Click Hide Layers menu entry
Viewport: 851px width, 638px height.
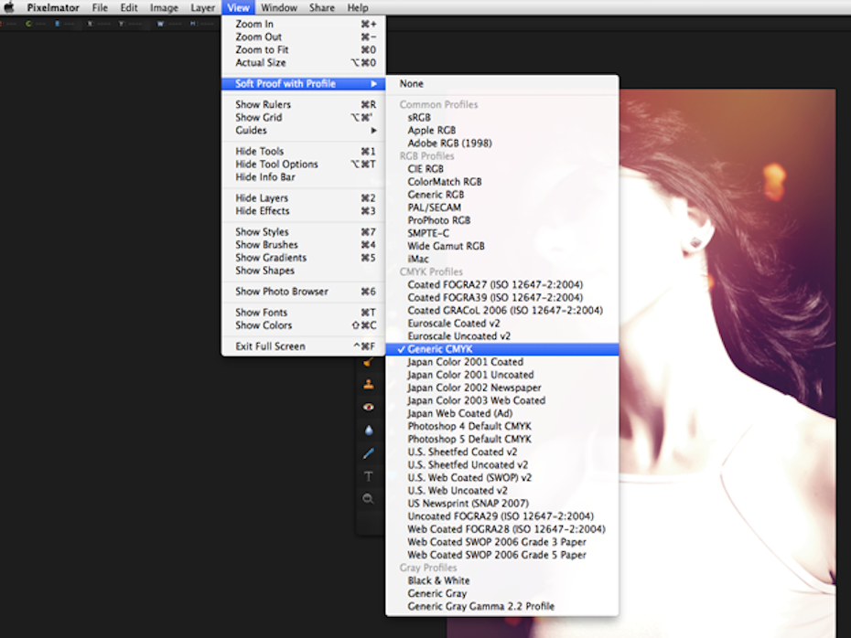click(262, 198)
